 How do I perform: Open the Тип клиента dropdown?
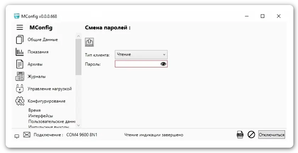[141, 55]
